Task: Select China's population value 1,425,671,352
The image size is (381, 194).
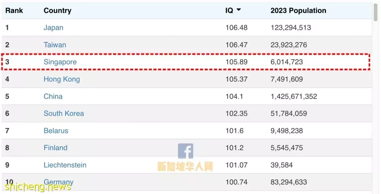Action: click(294, 96)
